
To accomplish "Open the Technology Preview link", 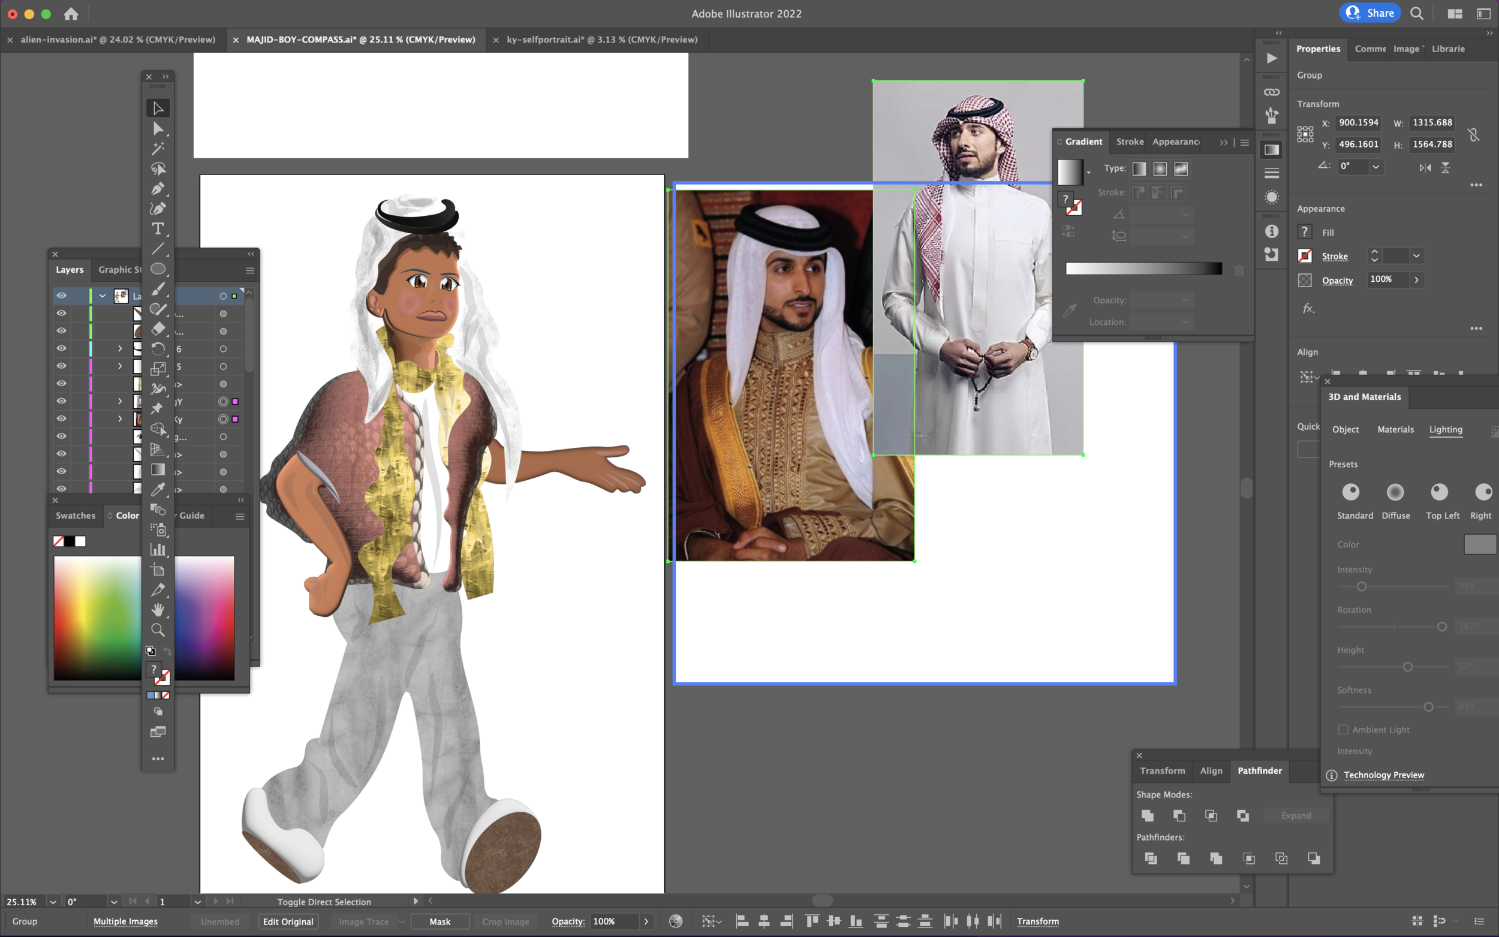I will [x=1384, y=775].
